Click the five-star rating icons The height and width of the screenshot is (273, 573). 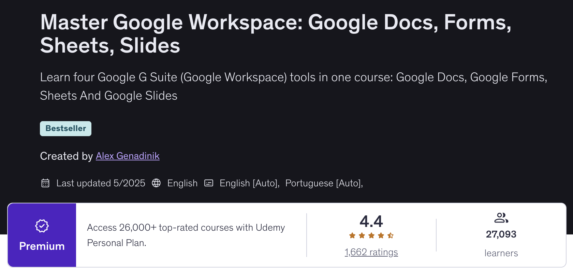[371, 235]
